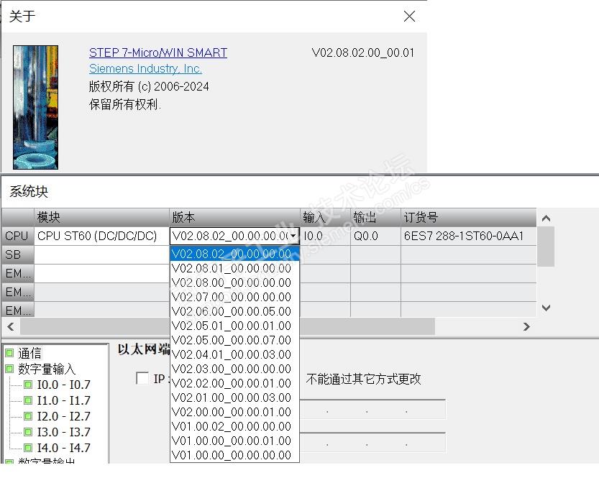Close the 关于 dialog
This screenshot has height=478, width=599.
(x=409, y=17)
